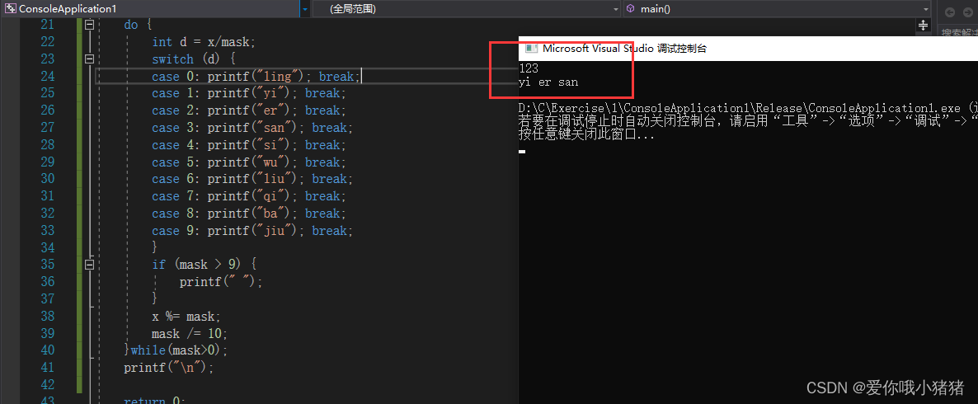Click the 'do {' keyword line
Screen dimensions: 978x404
138,25
